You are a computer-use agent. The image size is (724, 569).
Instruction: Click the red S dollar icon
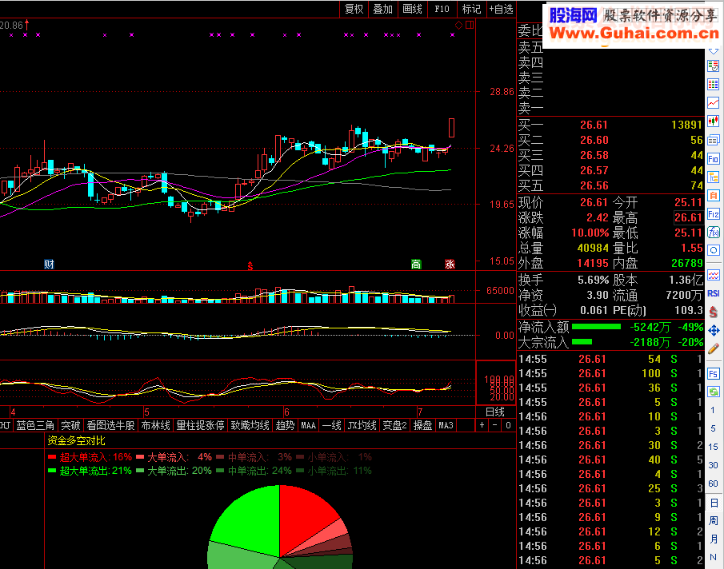[x=714, y=312]
